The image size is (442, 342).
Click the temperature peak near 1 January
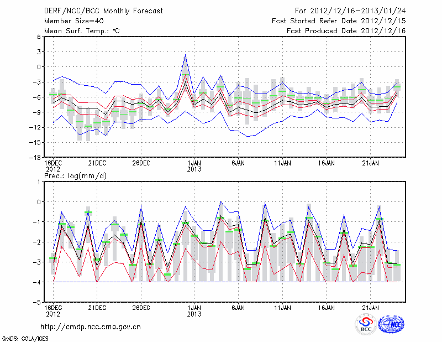186,55
